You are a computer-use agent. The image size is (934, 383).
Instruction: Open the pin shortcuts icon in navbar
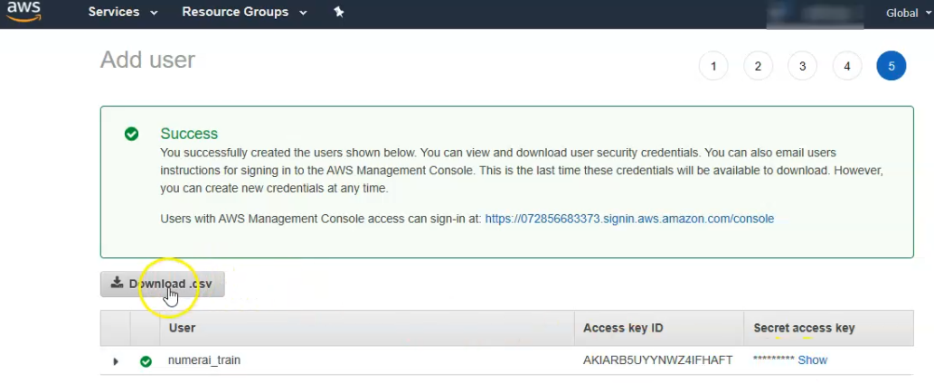pos(339,12)
